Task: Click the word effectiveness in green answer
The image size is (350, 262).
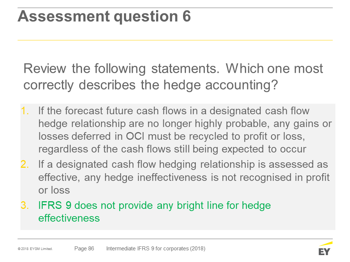Action: [69, 218]
